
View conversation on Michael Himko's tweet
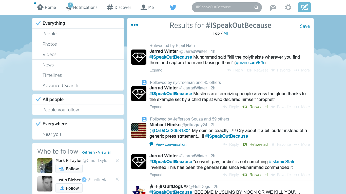pyautogui.click(x=168, y=144)
